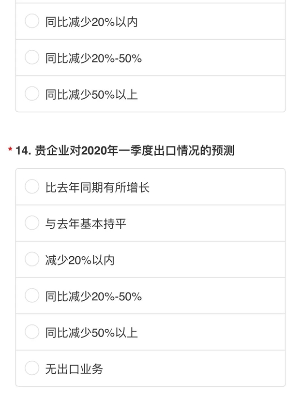Click the 同比减少20%-50% label text in question 14
Image resolution: width=301 pixels, height=397 pixels.
click(93, 296)
